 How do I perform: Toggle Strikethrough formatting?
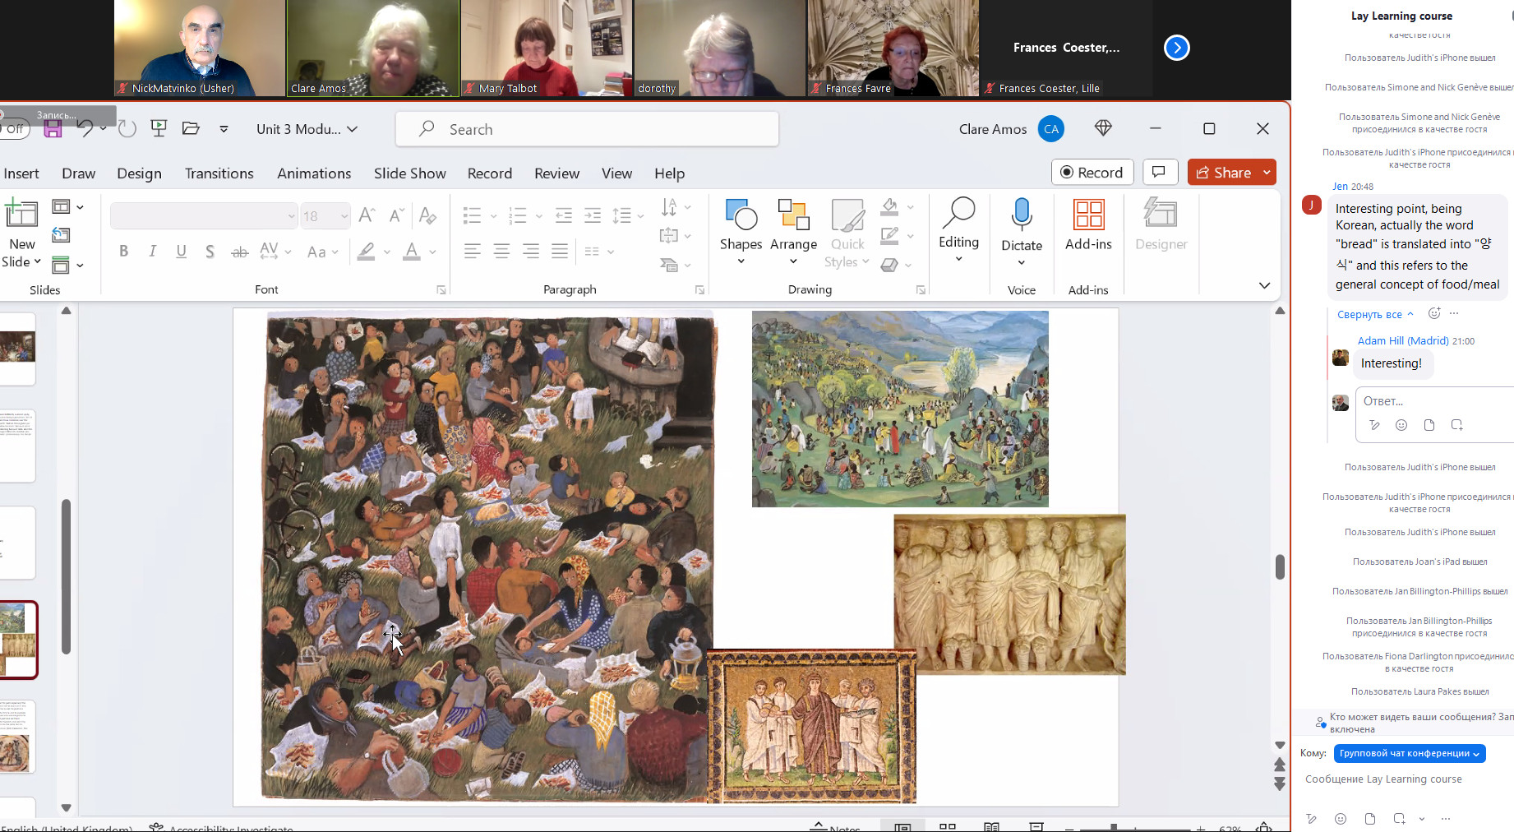(239, 252)
